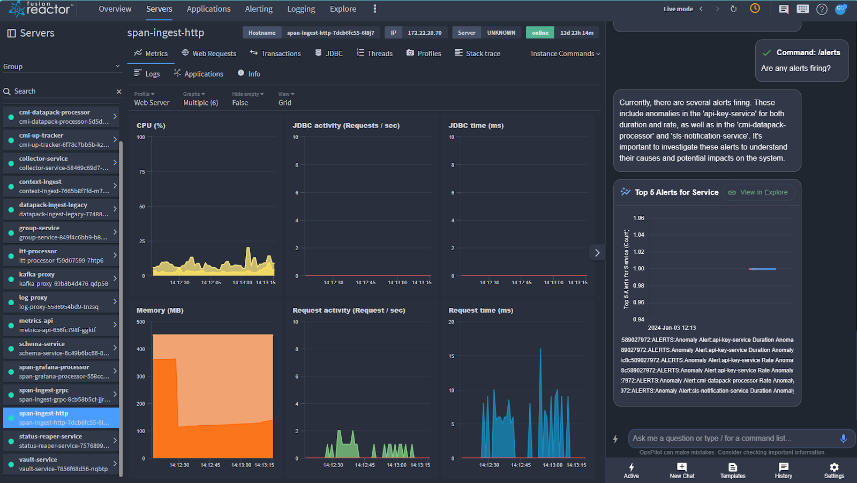This screenshot has width=857, height=483.
Task: Select the metrics-api server
Action: click(x=61, y=325)
